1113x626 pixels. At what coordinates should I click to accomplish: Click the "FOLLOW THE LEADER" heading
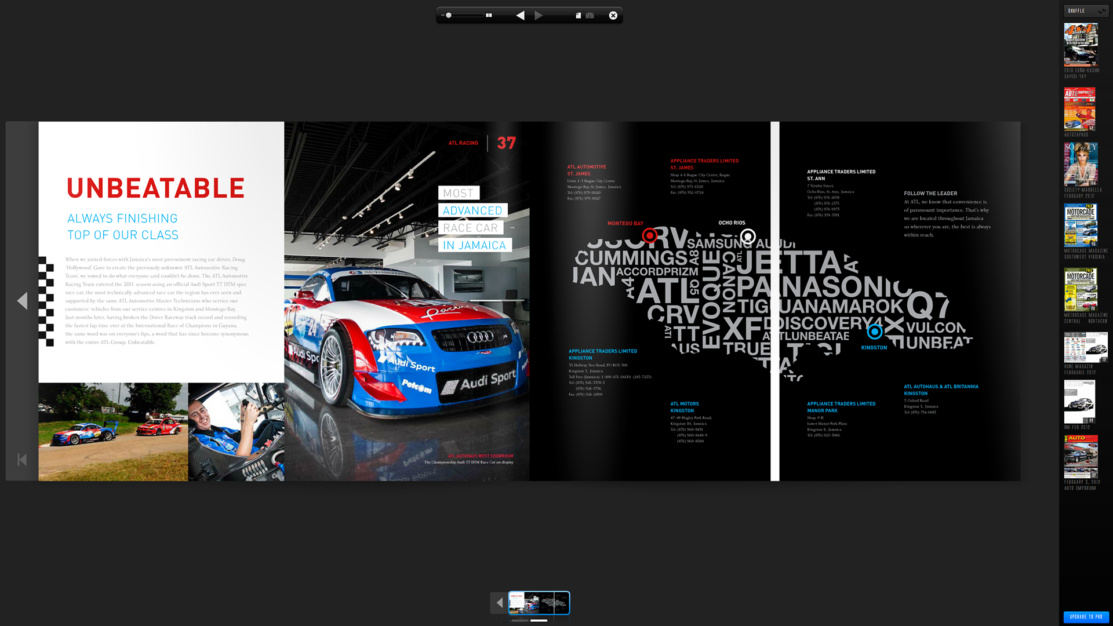click(x=930, y=194)
